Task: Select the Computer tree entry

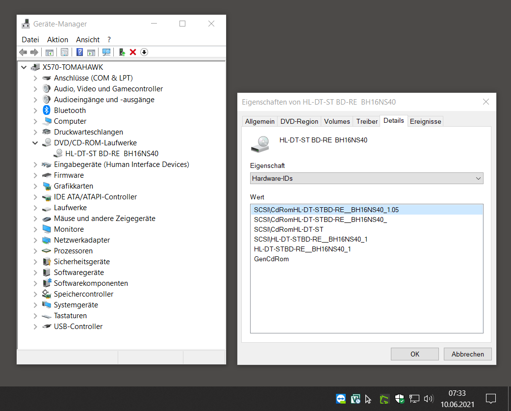Action: (70, 121)
